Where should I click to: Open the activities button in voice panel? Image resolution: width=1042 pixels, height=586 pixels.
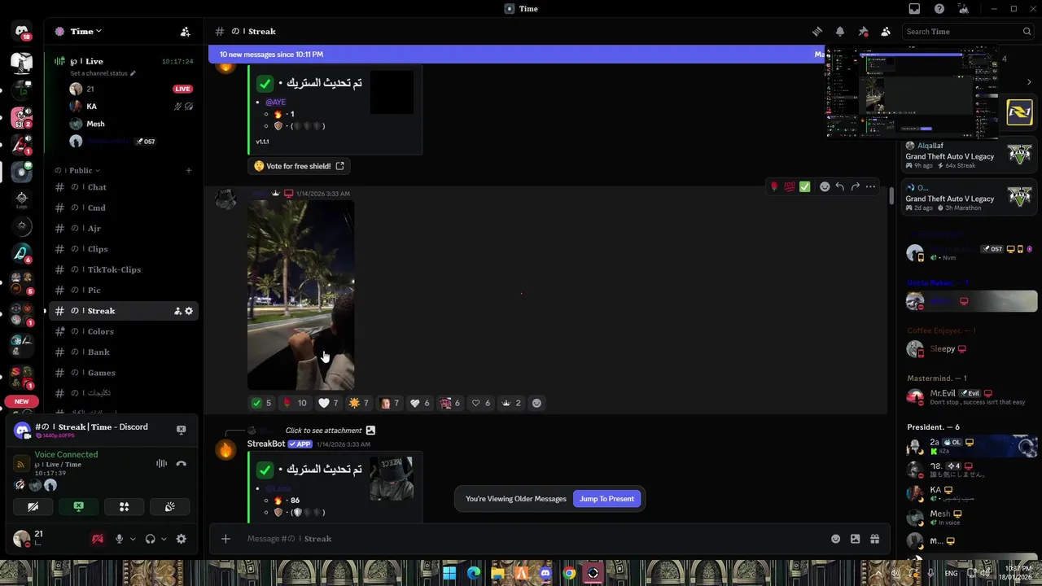pos(125,506)
